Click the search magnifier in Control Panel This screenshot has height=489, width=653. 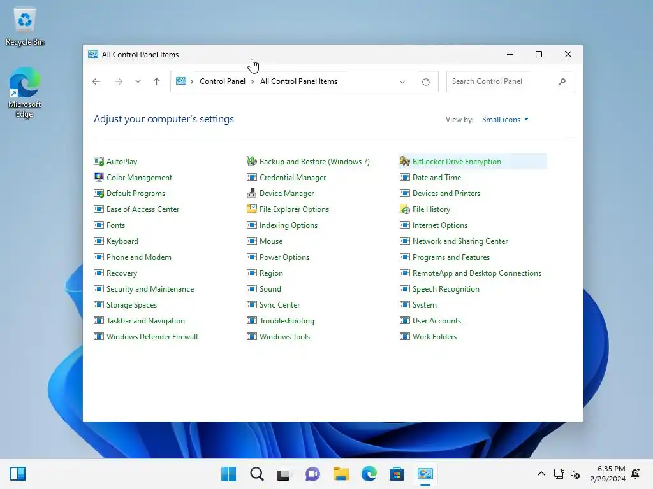[562, 81]
